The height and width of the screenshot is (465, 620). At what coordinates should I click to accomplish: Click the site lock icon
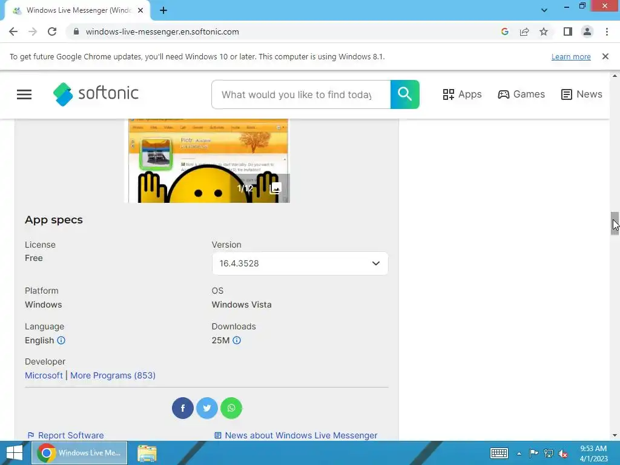pyautogui.click(x=76, y=31)
